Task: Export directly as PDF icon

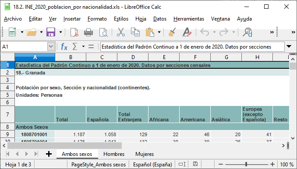Action: [74, 32]
